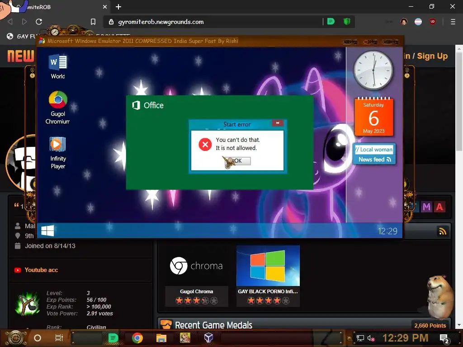Open the Infinity Player desktop icon
Viewport: 463px width, 347px height.
[x=58, y=153]
